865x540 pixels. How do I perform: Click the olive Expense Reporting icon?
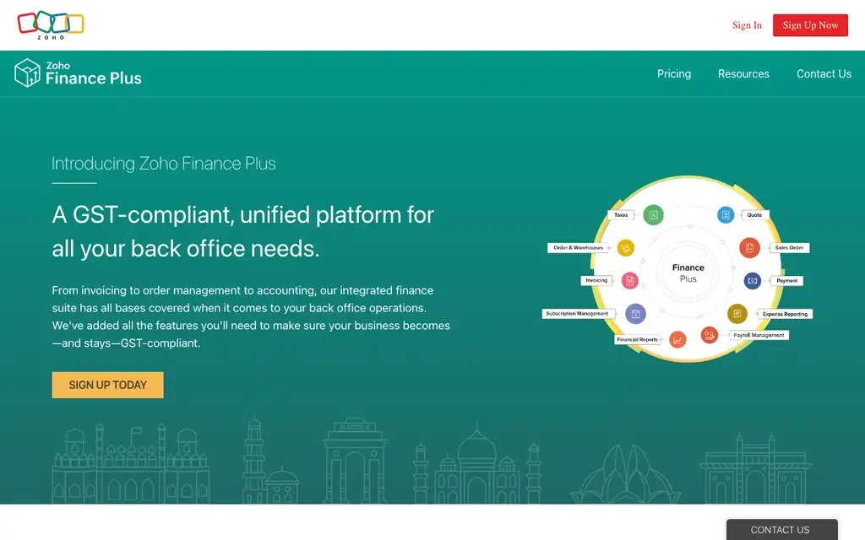pos(737,314)
